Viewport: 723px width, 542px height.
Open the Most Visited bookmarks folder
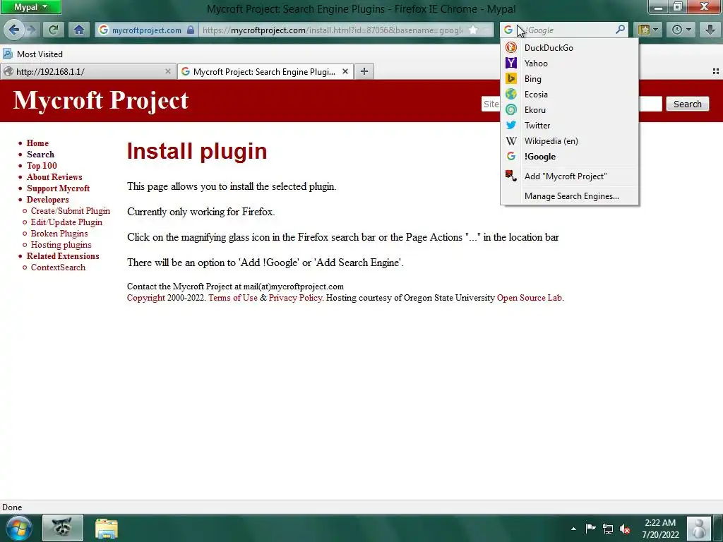coord(32,54)
